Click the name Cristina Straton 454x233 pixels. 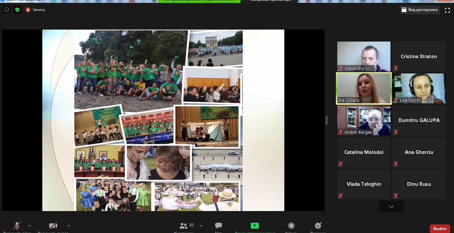[419, 57]
